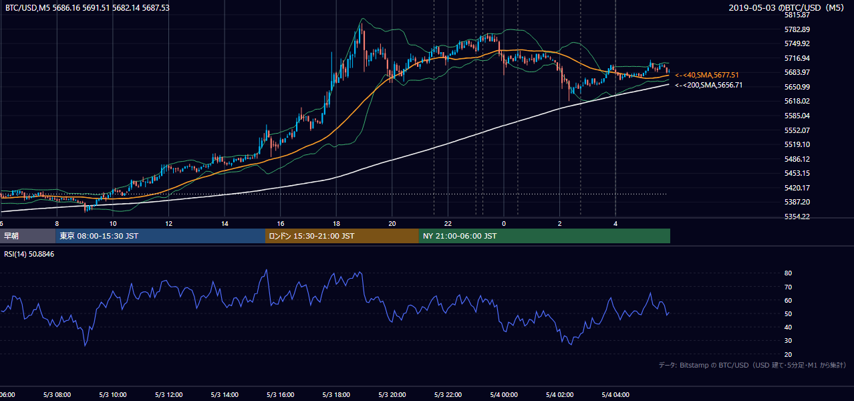854x401 pixels.
Task: Click the 5/3 12:00 time axis label
Action: coord(168,395)
